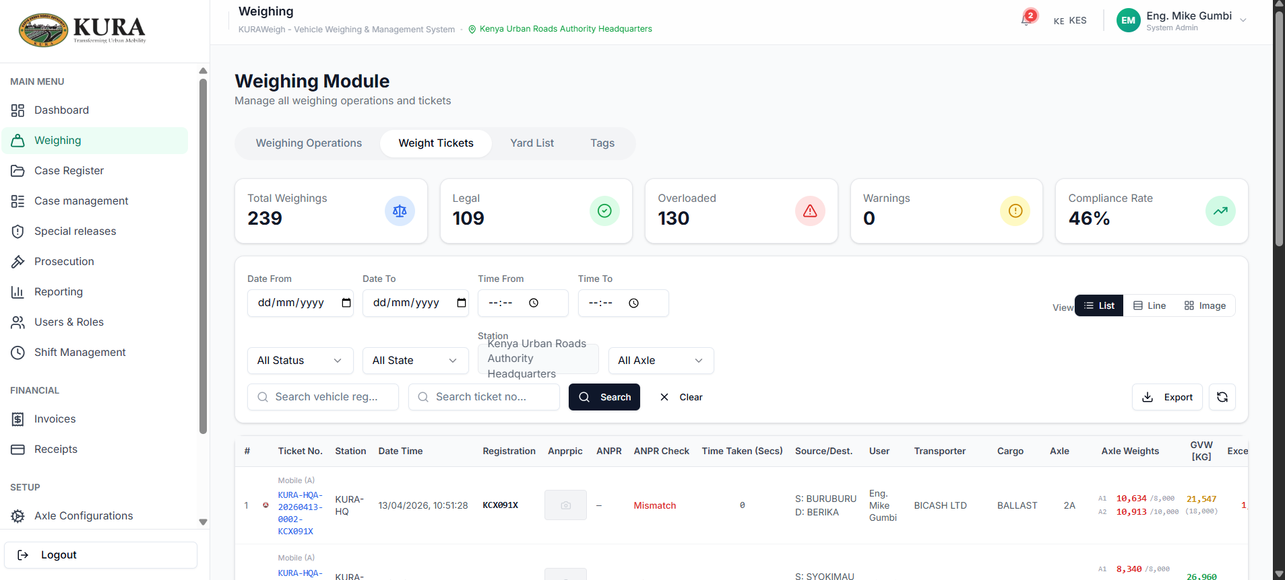1285x580 pixels.
Task: Expand the All Axle dropdown
Action: [661, 361]
